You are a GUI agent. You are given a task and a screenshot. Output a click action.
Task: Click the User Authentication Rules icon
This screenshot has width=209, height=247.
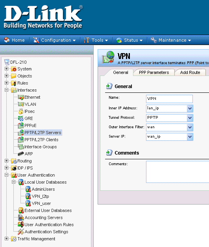click(21, 225)
